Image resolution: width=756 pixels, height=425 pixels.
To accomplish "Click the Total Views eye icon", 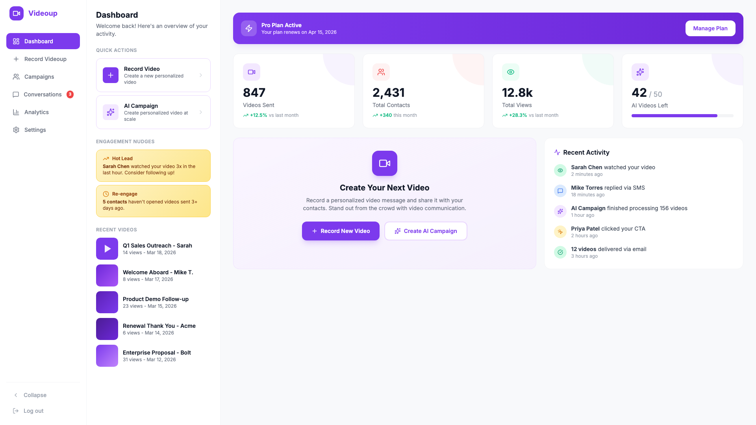I will pyautogui.click(x=510, y=72).
